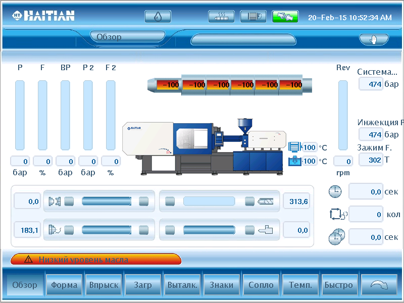
Task: Click the Rev vertical bar gauge
Action: pos(343,115)
